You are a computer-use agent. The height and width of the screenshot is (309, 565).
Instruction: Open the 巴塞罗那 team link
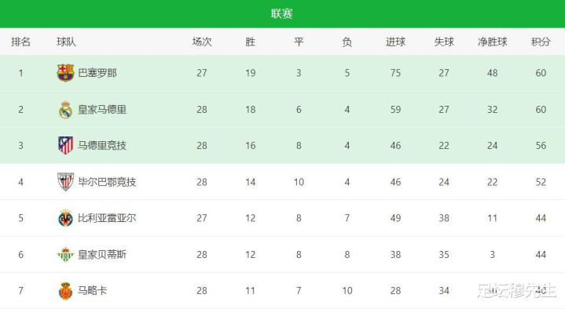click(97, 73)
